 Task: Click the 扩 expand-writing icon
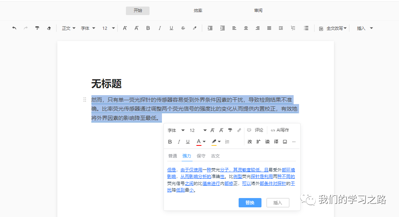coord(258,142)
